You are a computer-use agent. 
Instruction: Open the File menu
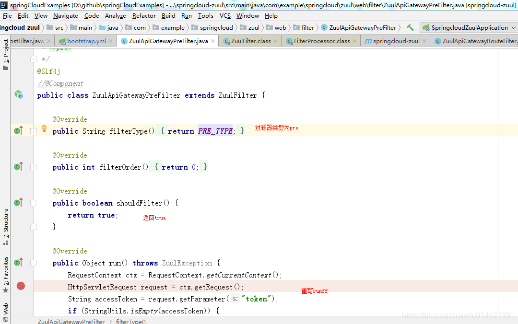click(7, 15)
